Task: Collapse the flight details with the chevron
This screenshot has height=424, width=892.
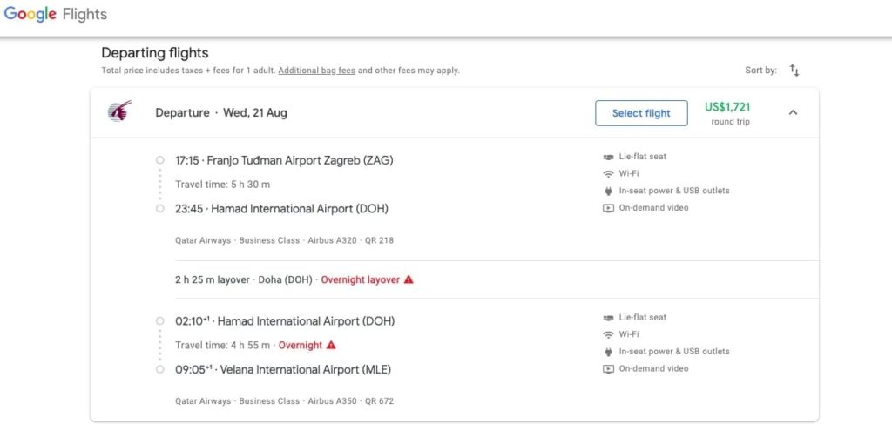Action: 793,112
